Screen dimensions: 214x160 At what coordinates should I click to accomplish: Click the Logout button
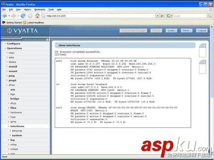click(202, 30)
